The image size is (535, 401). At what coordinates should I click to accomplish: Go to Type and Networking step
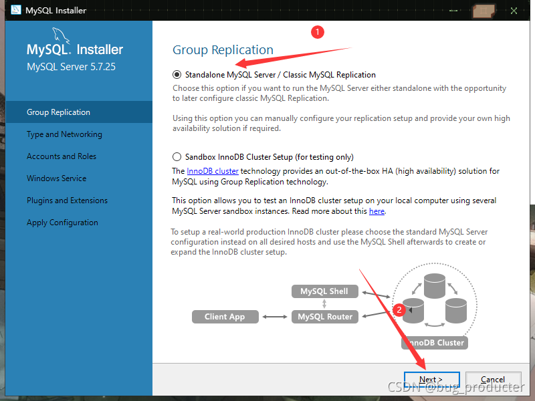pos(79,134)
